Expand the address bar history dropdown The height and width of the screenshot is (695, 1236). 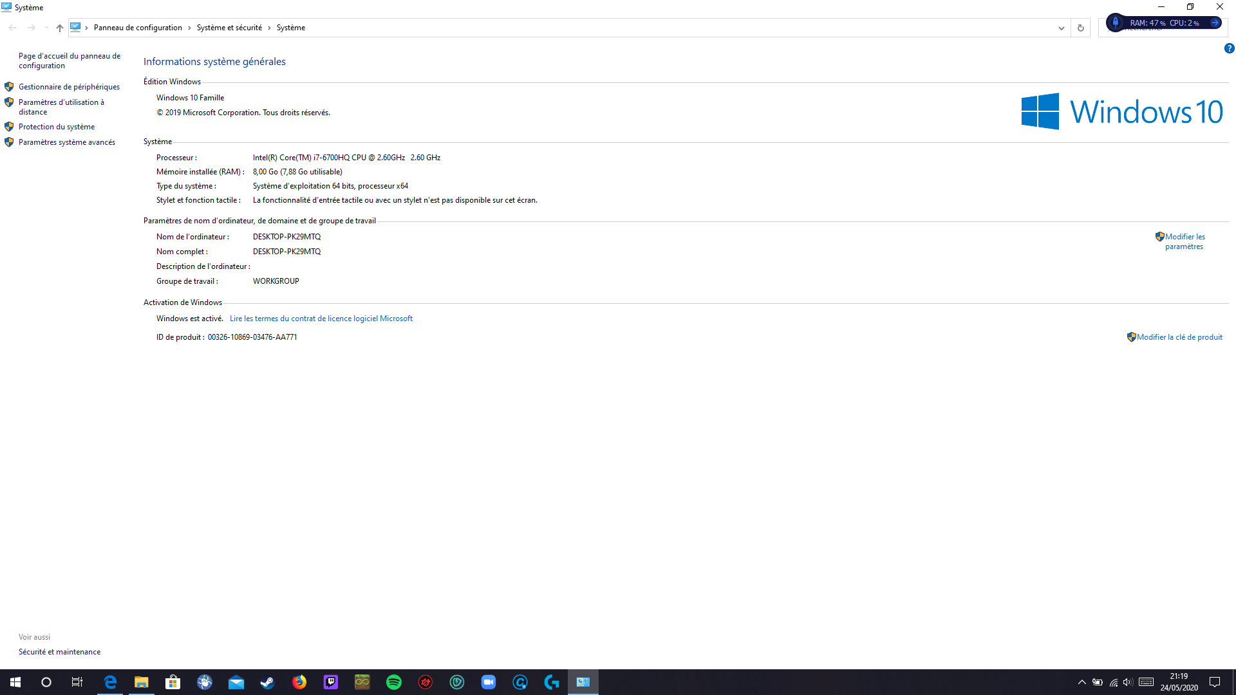pyautogui.click(x=1062, y=28)
